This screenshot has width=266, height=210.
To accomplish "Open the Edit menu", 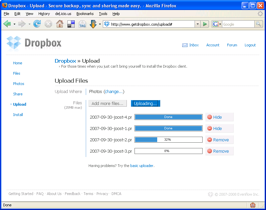I will pyautogui.click(x=17, y=14).
